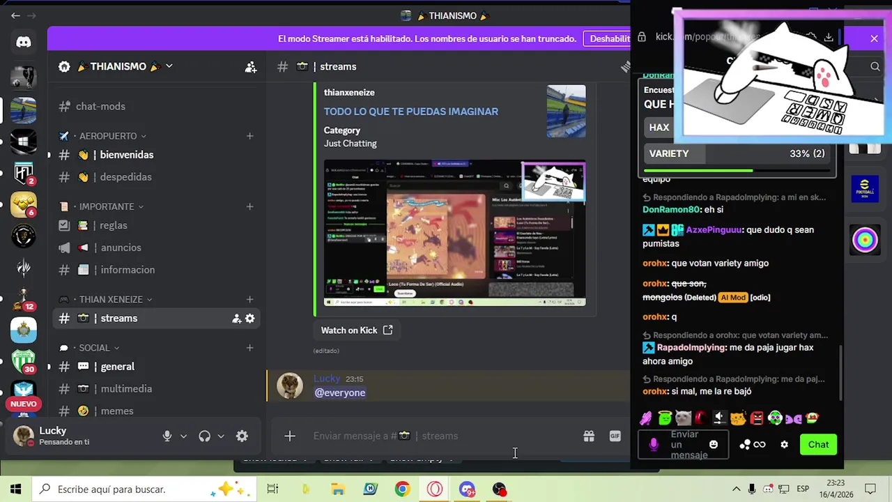Click the download icon in Kick popup address bar

[x=829, y=37]
